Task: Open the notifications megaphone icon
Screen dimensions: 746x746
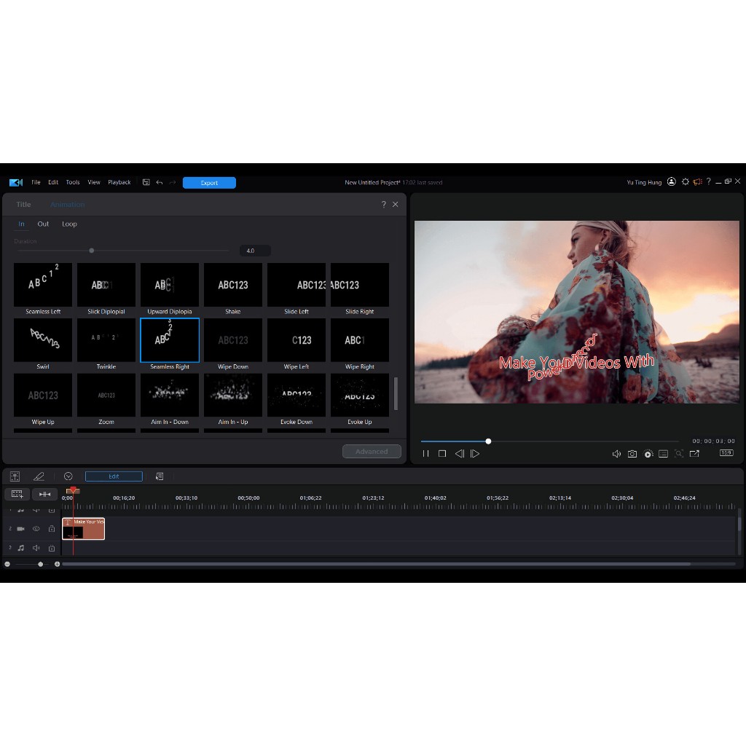Action: point(697,181)
